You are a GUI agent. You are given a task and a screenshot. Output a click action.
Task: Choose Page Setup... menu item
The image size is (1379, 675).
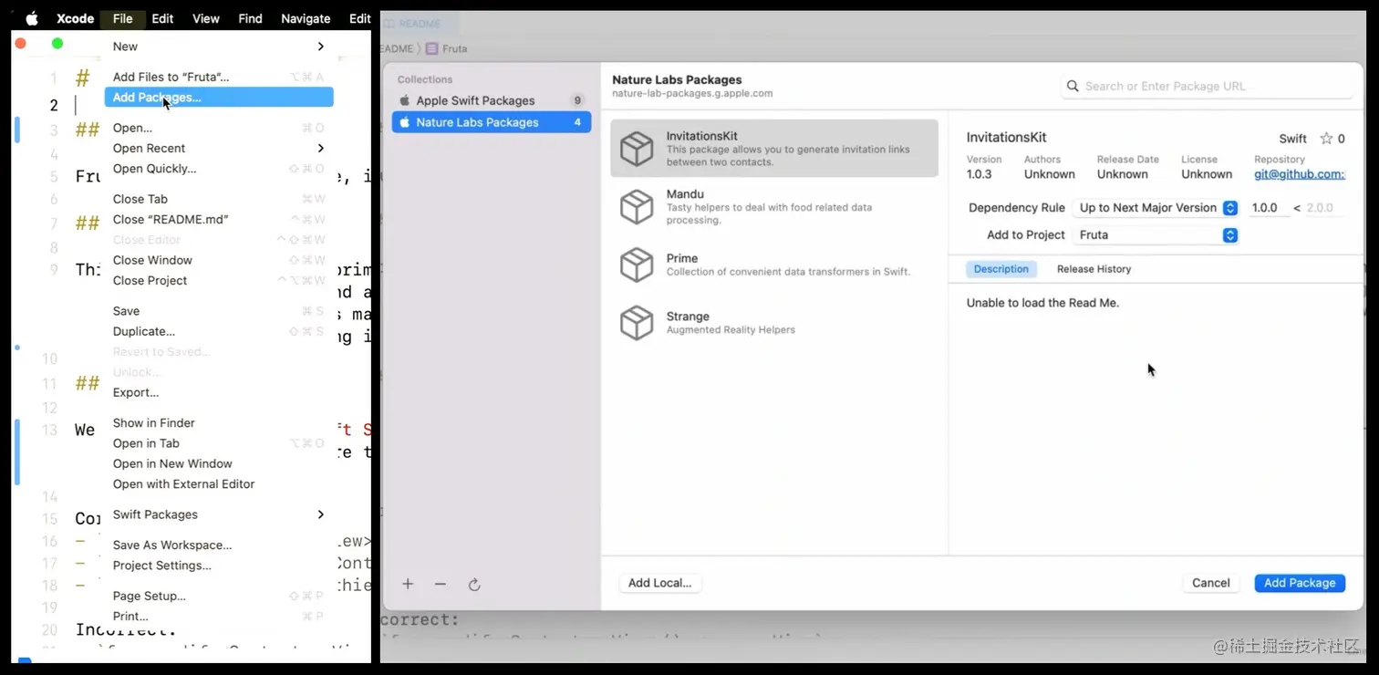pos(219,596)
